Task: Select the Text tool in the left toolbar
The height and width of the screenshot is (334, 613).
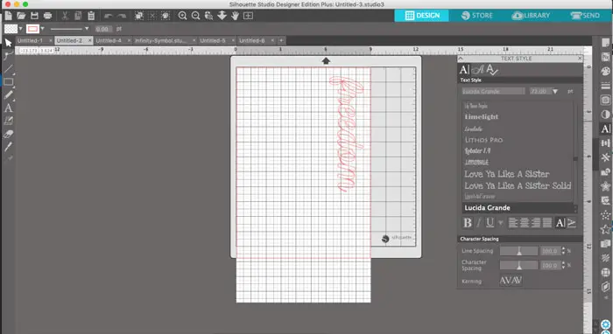Action: [x=8, y=108]
